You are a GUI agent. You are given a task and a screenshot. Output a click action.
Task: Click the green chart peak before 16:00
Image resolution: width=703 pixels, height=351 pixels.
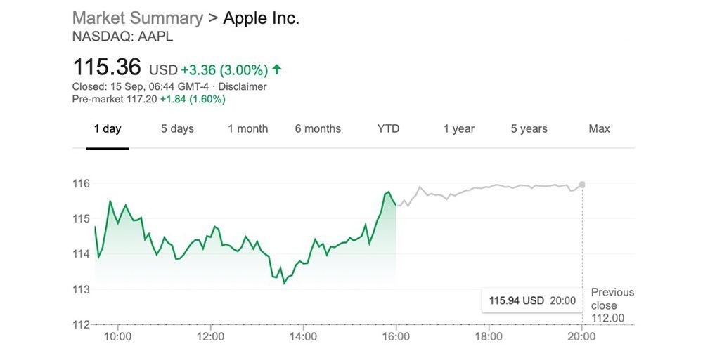(388, 192)
